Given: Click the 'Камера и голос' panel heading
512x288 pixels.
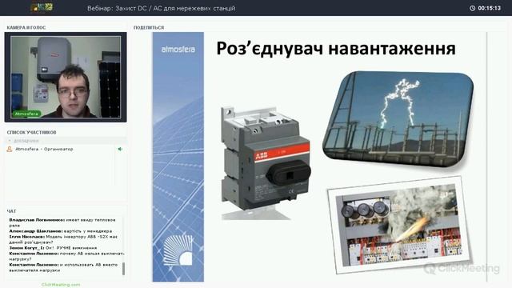Looking at the screenshot, I should tap(26, 28).
